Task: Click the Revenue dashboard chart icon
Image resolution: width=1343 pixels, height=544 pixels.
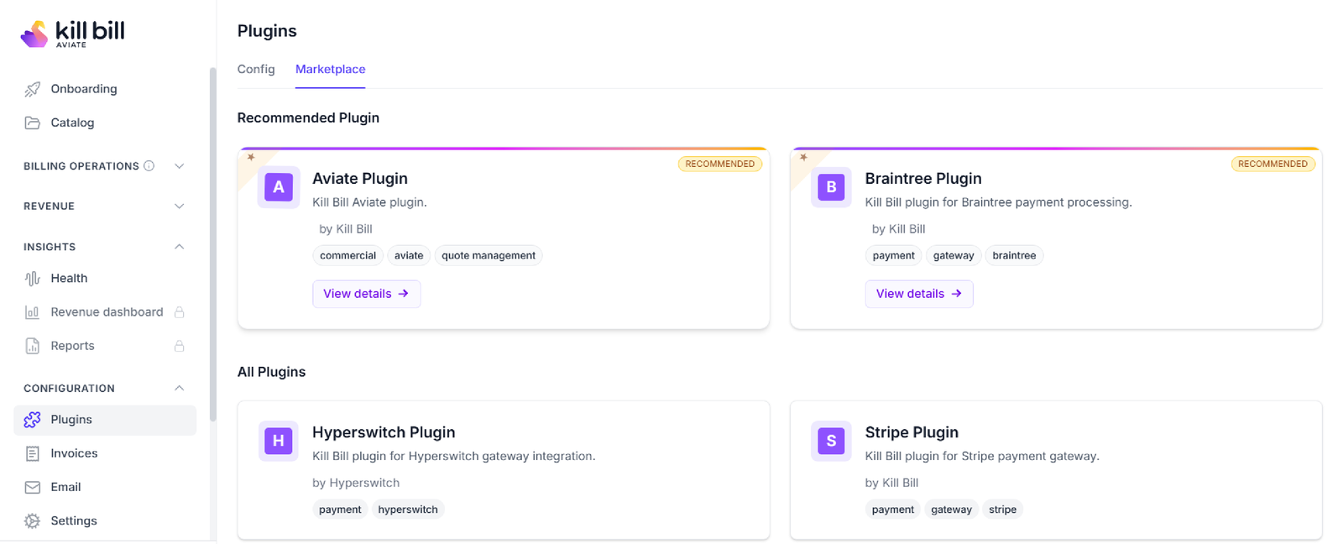Action: tap(33, 312)
